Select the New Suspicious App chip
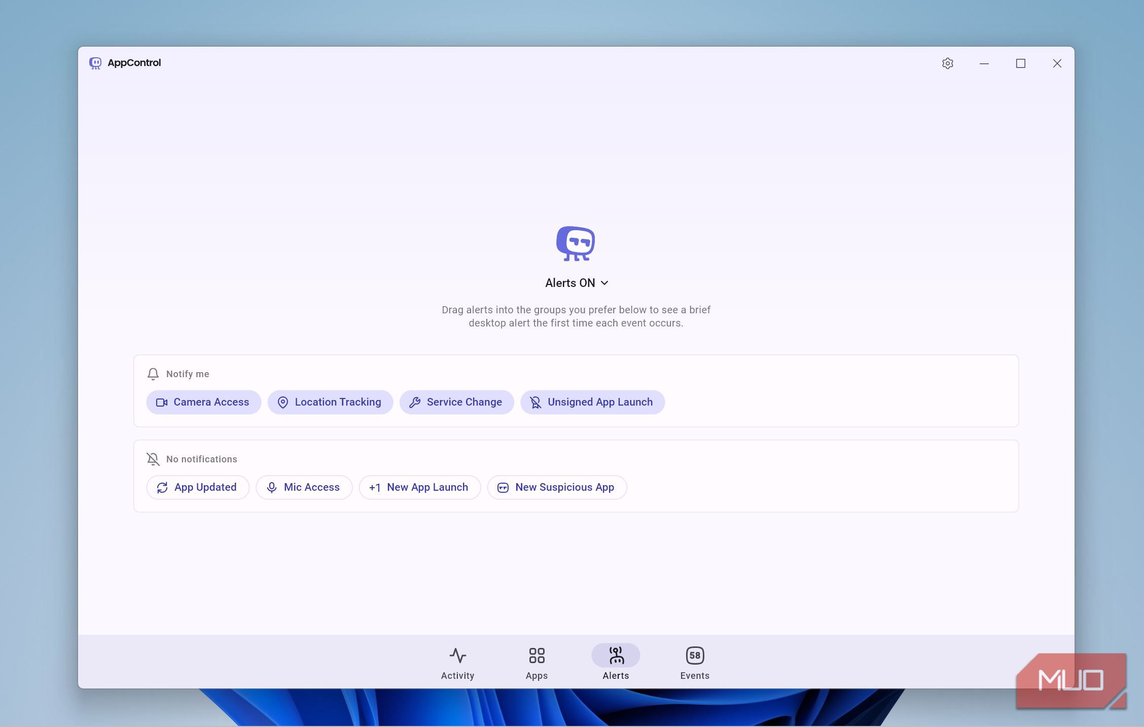1144x727 pixels. pos(557,487)
